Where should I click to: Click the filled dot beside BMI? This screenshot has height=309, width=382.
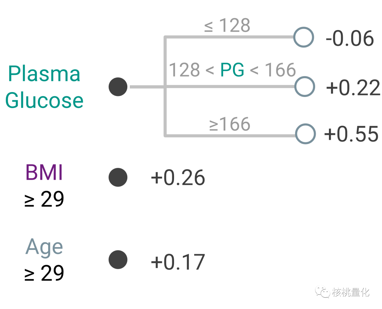[x=118, y=177]
